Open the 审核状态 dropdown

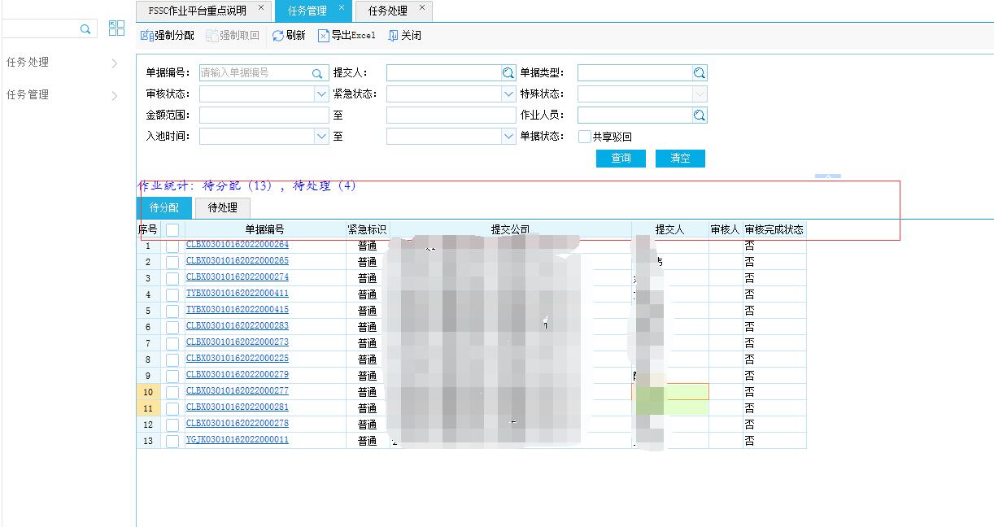coord(321,94)
